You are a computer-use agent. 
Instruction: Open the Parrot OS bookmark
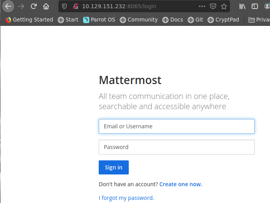[x=99, y=20]
